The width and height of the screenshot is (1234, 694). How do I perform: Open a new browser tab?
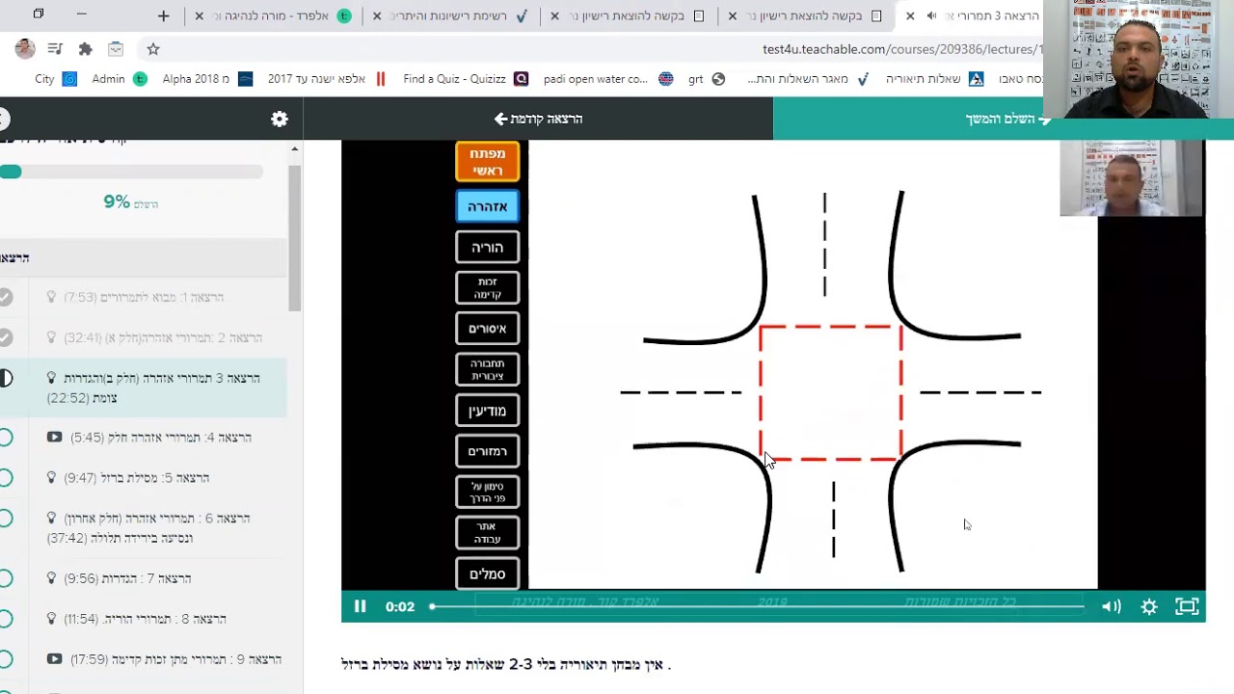pos(164,15)
